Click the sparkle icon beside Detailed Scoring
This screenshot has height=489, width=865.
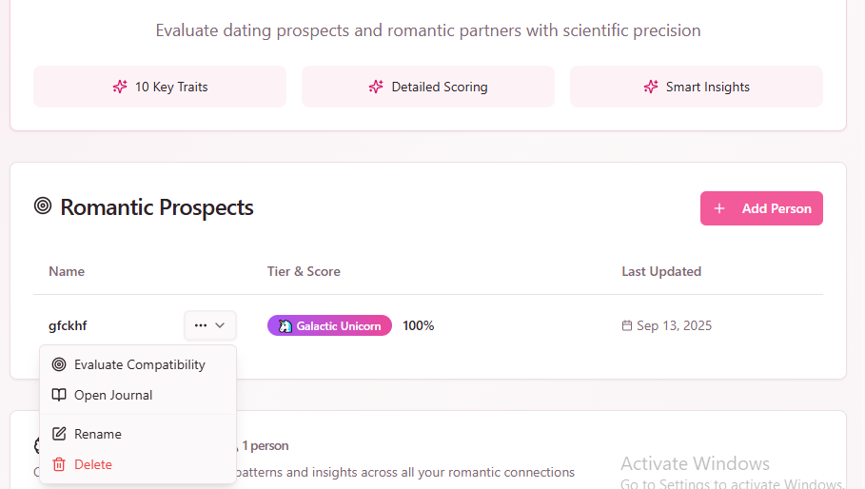point(376,87)
